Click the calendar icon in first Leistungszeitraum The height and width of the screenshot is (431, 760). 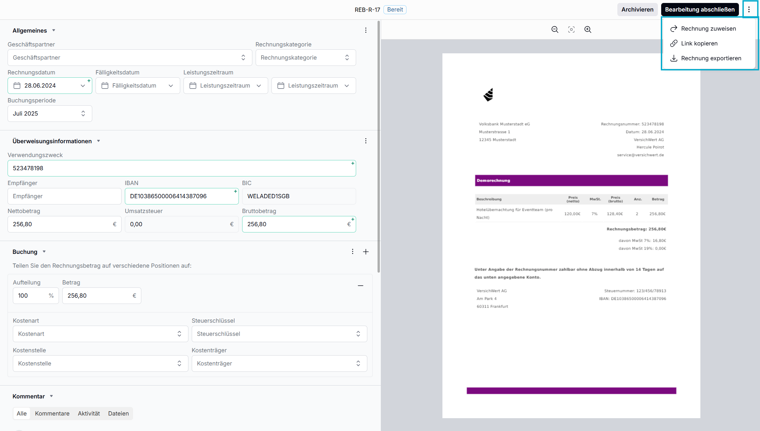click(193, 86)
